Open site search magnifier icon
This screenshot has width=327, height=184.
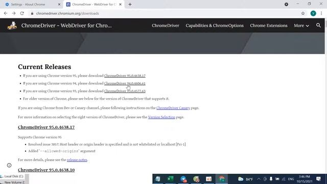318,25
